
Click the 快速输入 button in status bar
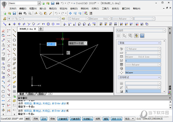88,119
